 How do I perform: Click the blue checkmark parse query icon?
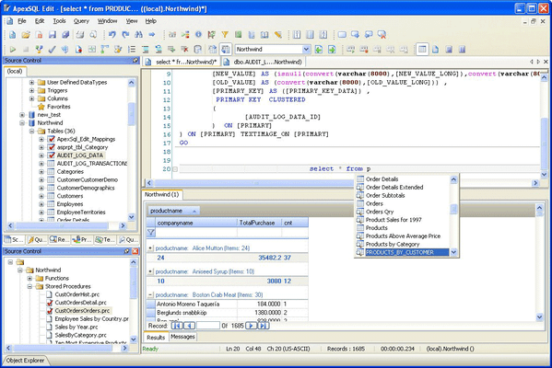pos(53,50)
